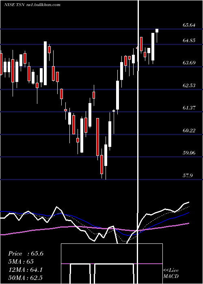Click the <<Live MACD label
This screenshot has width=203, height=284.
pos(171,273)
